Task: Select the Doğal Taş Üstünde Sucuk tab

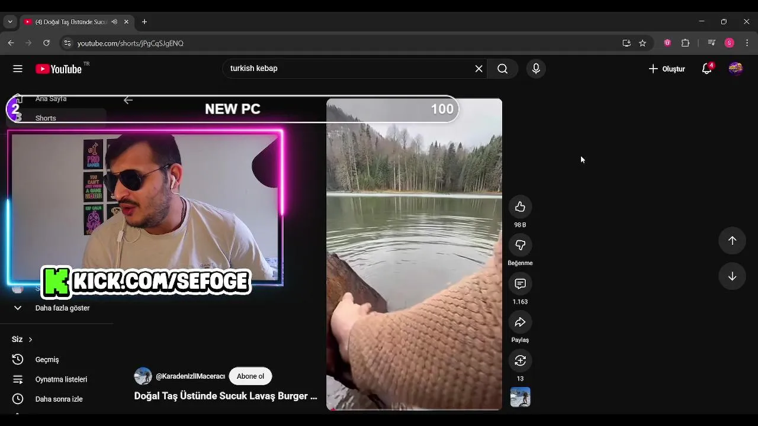Action: tap(71, 22)
